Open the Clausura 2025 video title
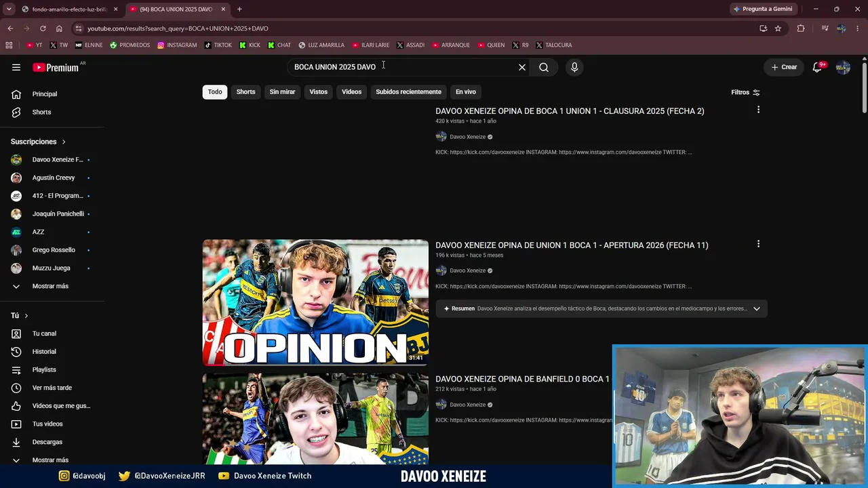Screen dimensions: 868x488 pyautogui.click(x=570, y=111)
